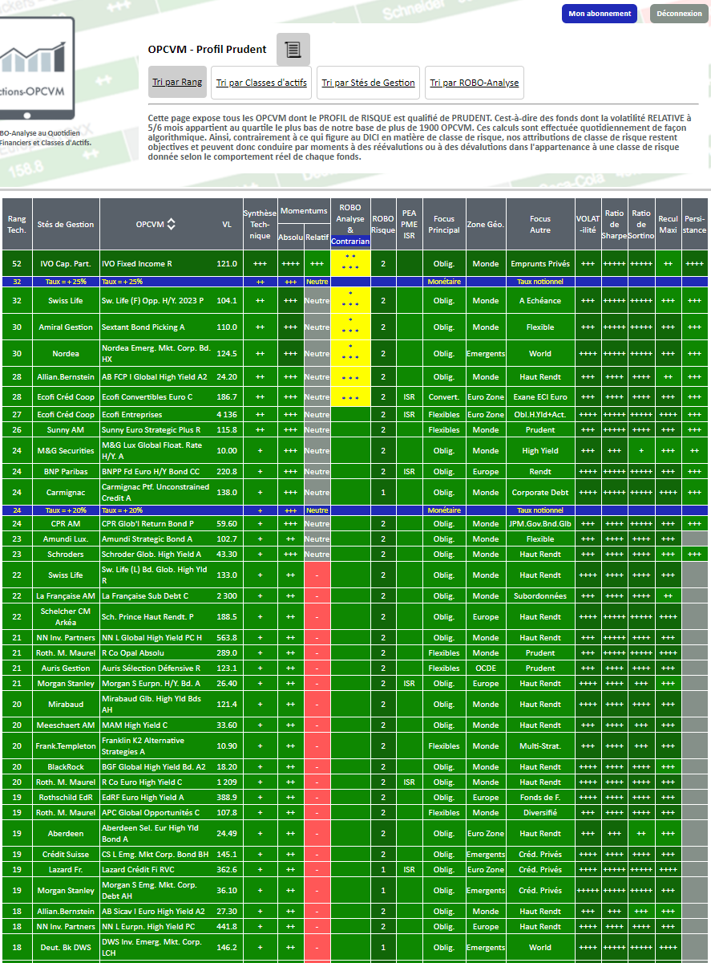The image size is (711, 963).
Task: Click the ROBO Risque column header
Action: [383, 224]
